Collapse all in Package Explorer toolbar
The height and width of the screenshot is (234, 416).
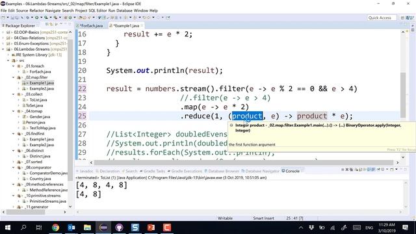tap(47, 25)
